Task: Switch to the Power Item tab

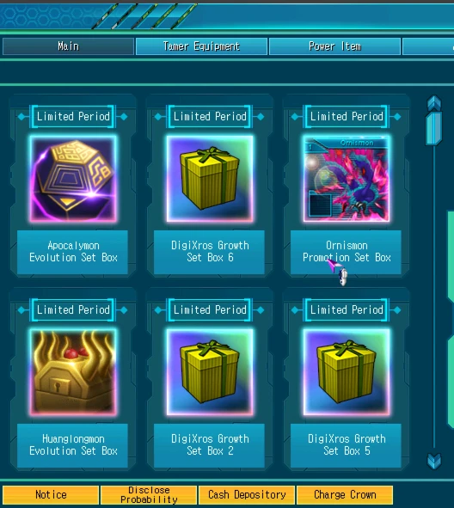Action: [334, 46]
